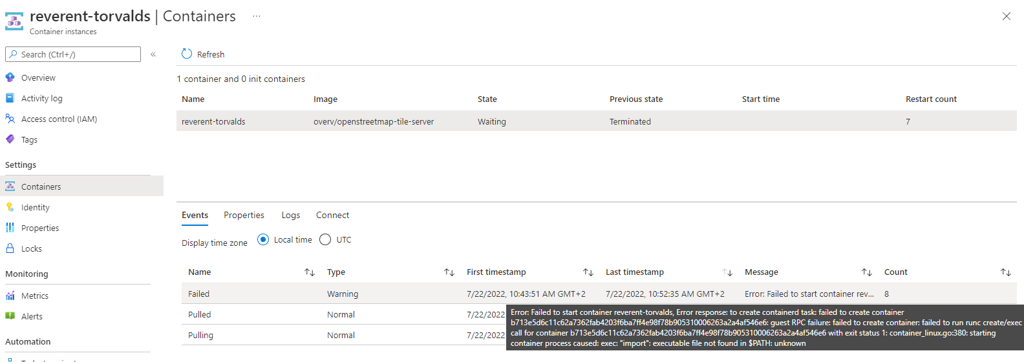Click the Restart count column header
Screen dimensions: 1024x362
coord(931,99)
